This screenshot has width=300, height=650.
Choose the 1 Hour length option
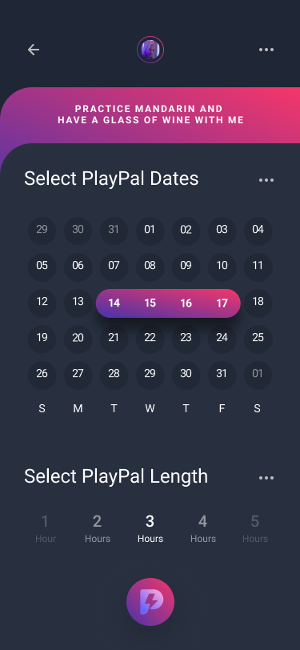click(45, 528)
